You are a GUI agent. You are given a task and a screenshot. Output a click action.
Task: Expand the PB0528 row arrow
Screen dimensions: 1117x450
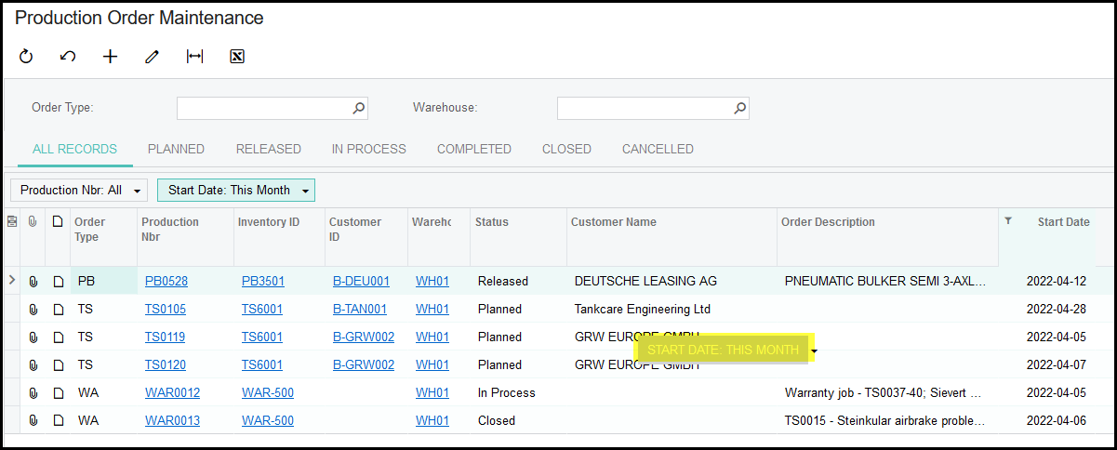point(12,280)
